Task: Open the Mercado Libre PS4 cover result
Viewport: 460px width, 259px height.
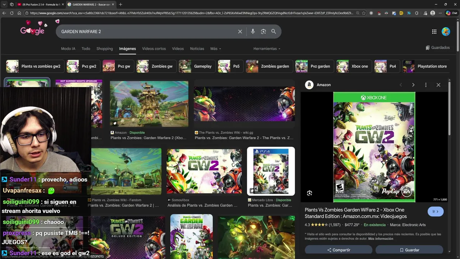Action: [x=271, y=171]
